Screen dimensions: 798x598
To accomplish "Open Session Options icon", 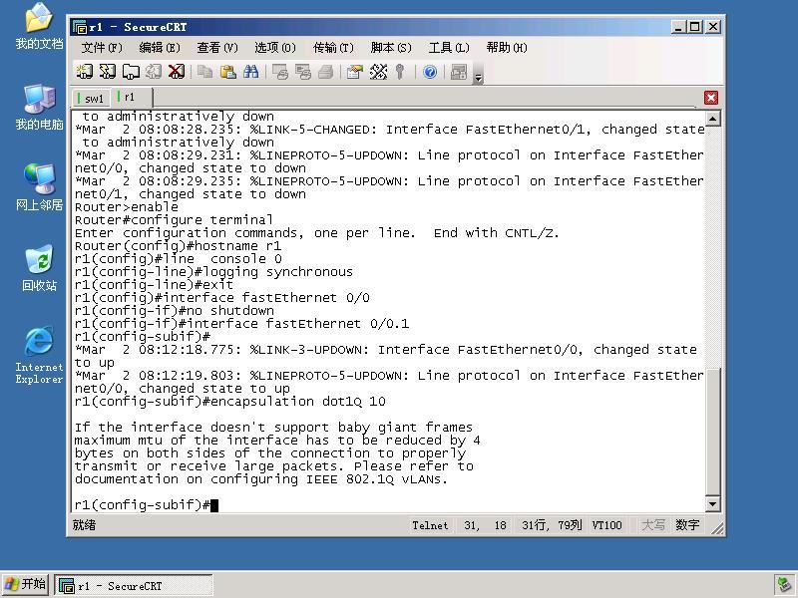I will pos(355,72).
